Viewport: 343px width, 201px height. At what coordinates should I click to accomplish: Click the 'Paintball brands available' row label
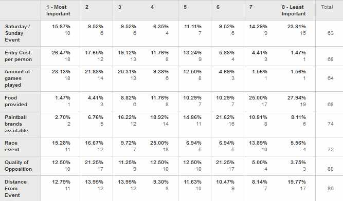(x=16, y=124)
